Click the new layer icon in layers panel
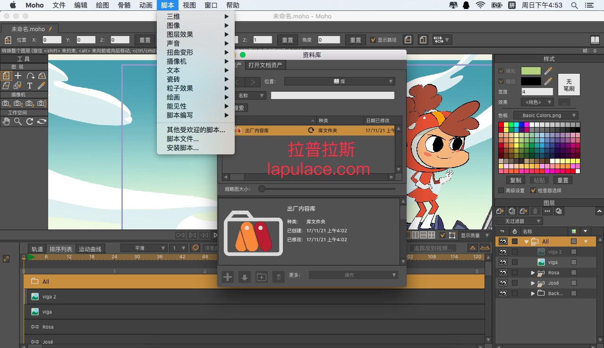 [x=500, y=211]
